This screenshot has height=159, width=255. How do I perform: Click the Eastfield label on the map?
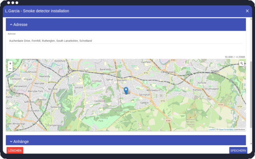pyautogui.click(x=146, y=62)
